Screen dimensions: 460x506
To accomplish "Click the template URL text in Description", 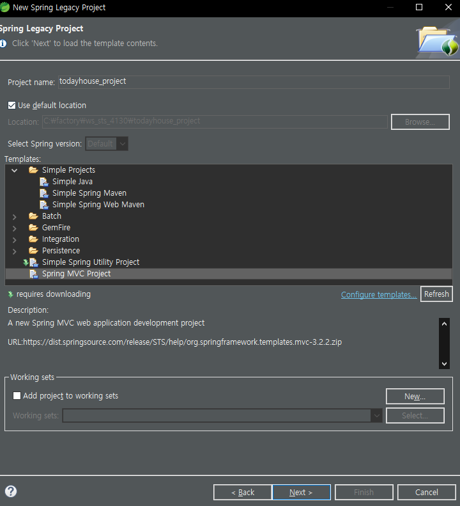I will 174,342.
